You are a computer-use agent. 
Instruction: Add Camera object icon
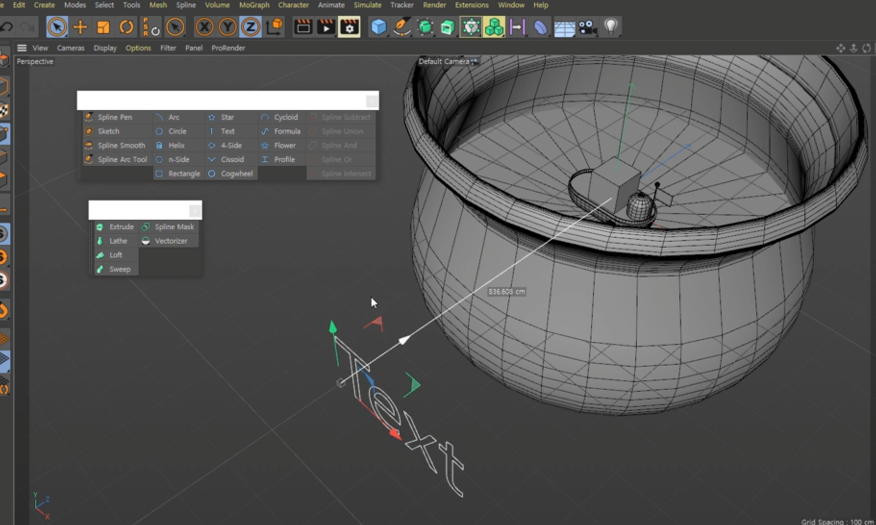pyautogui.click(x=588, y=27)
